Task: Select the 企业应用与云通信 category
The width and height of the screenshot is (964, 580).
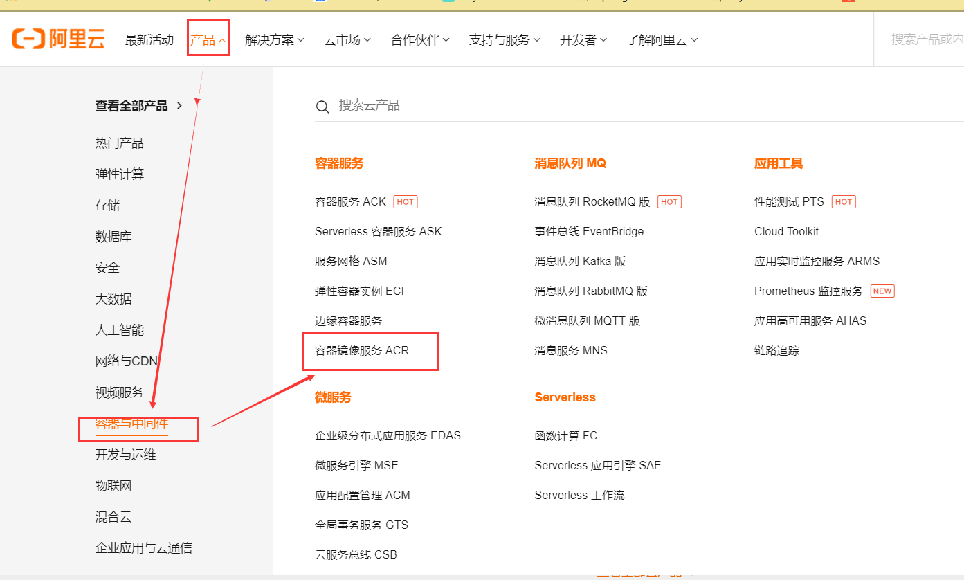Action: [x=143, y=548]
